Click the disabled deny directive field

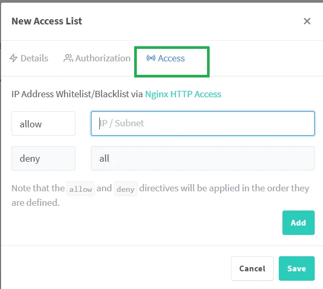(x=44, y=159)
